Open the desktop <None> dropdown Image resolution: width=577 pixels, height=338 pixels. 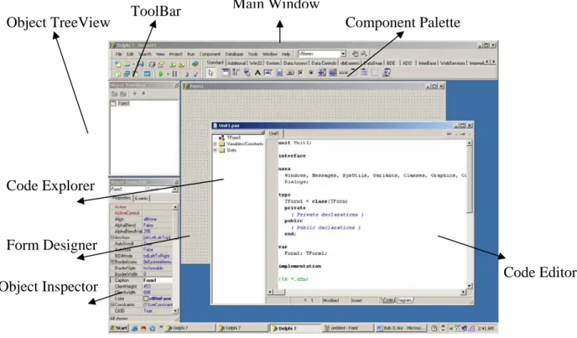tap(343, 54)
